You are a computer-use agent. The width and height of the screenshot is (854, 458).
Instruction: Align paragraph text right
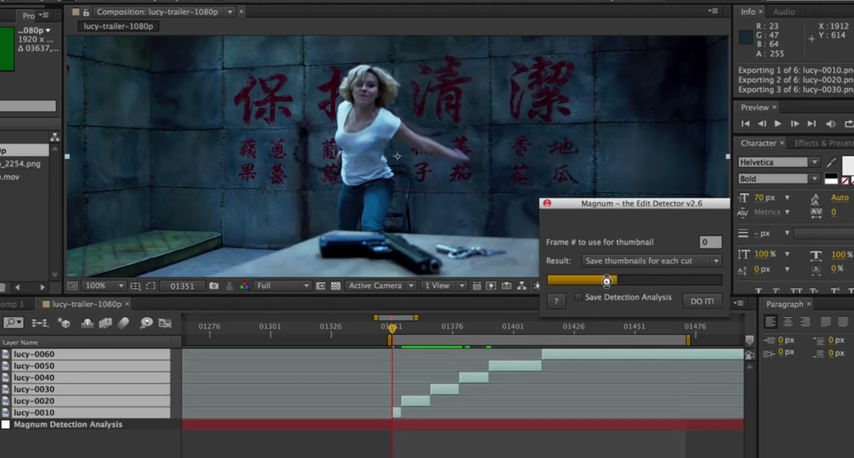point(805,322)
